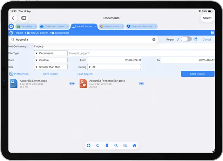Image resolution: width=223 pixels, height=161 pixels.
Task: Open the Date dropdown showing Custom
Action: point(50,60)
